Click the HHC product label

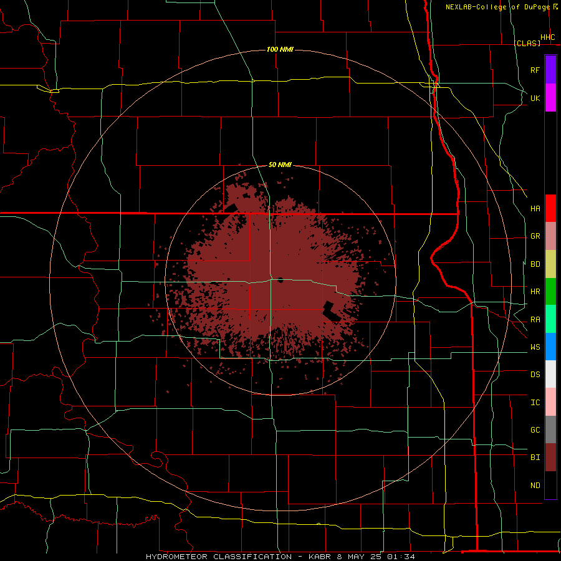[x=547, y=37]
